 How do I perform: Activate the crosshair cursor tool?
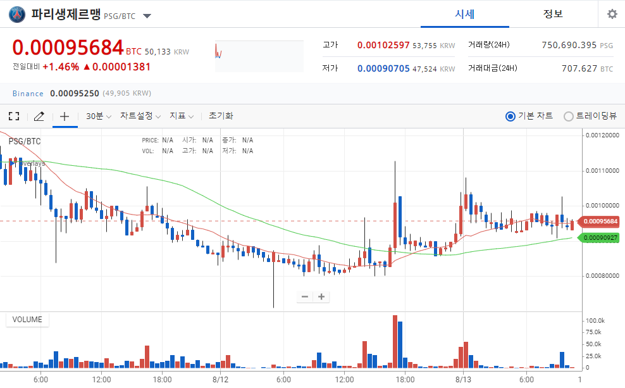[x=64, y=116]
